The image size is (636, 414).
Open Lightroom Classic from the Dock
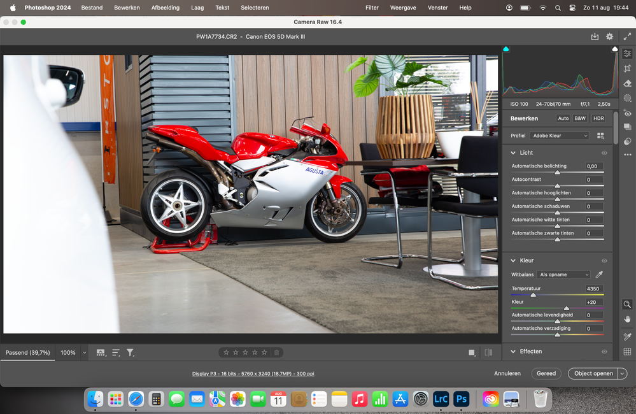pyautogui.click(x=441, y=399)
